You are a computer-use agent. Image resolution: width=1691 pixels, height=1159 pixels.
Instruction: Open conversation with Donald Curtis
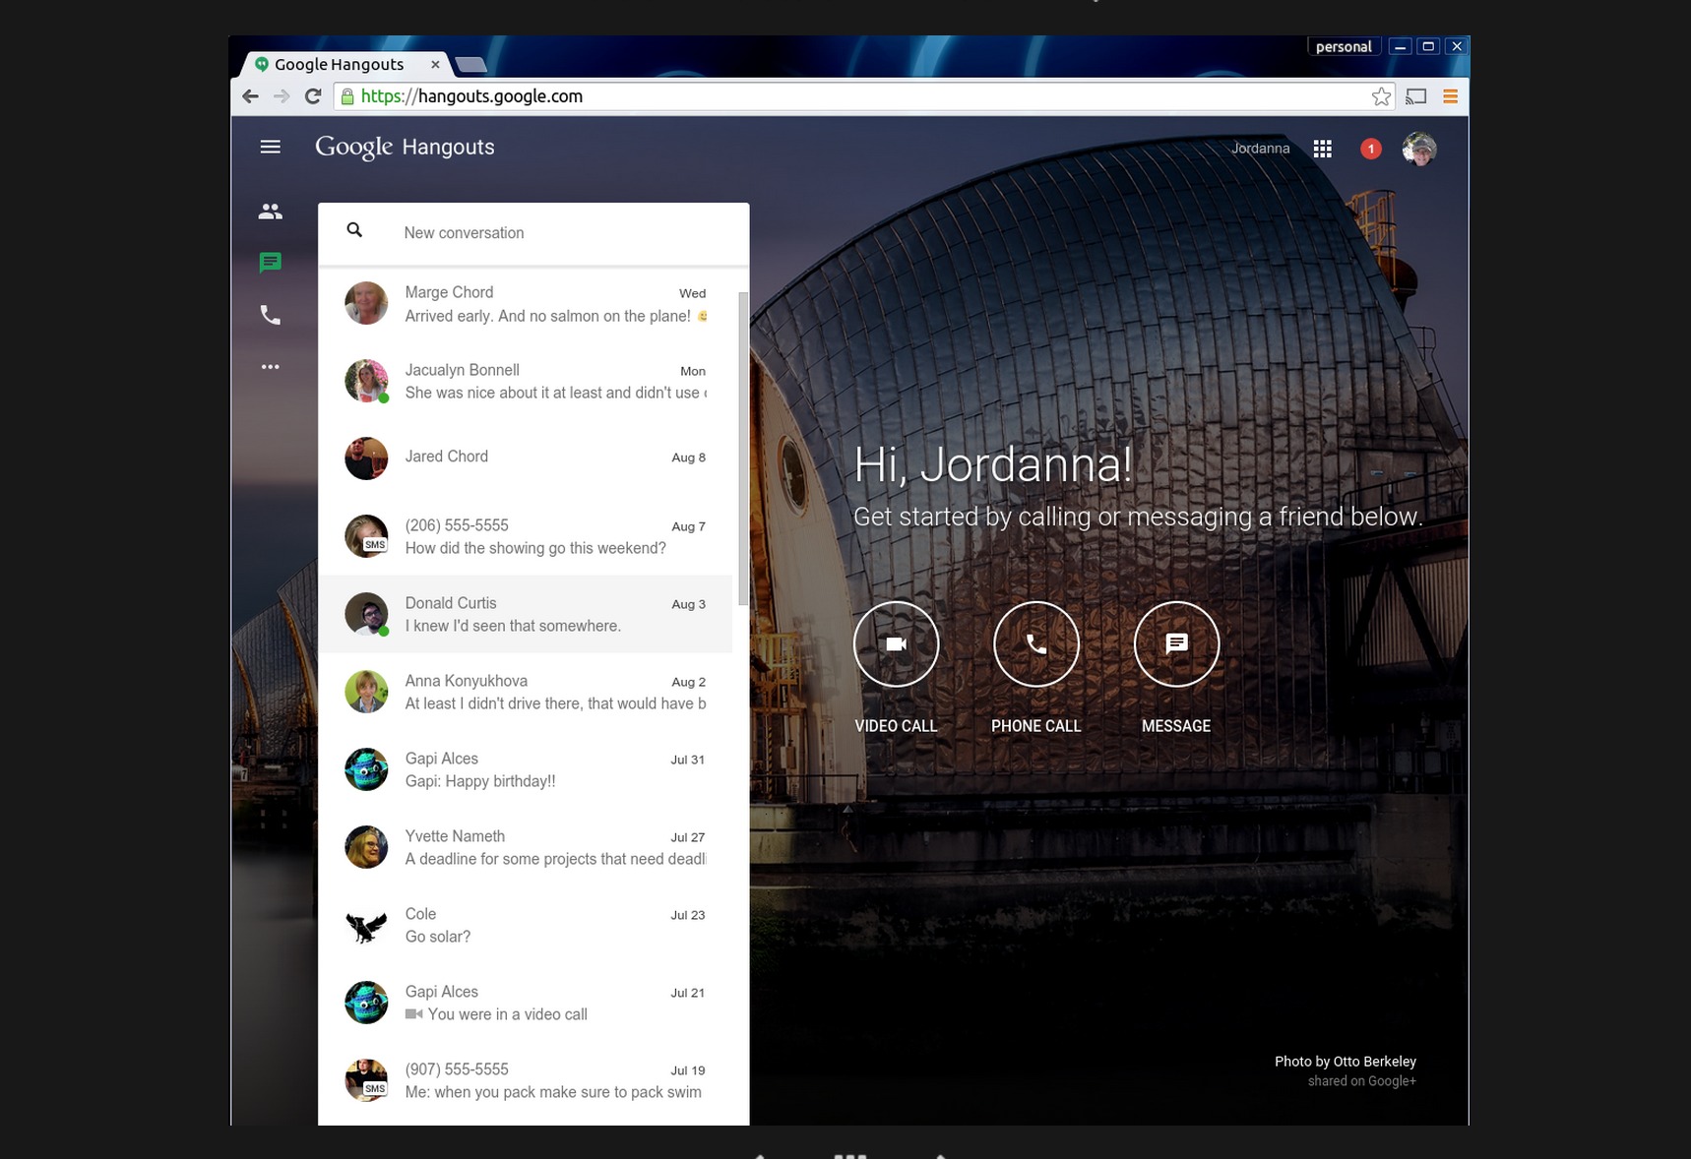click(526, 614)
